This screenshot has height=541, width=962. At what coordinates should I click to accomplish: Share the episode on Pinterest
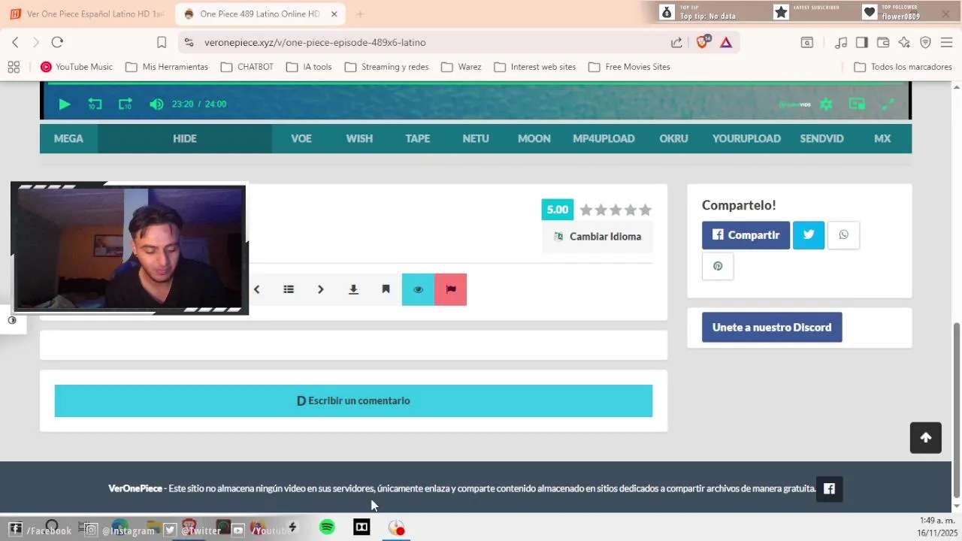coord(718,266)
